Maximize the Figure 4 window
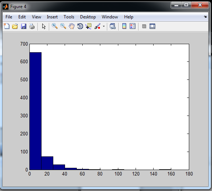 (x=186, y=5)
